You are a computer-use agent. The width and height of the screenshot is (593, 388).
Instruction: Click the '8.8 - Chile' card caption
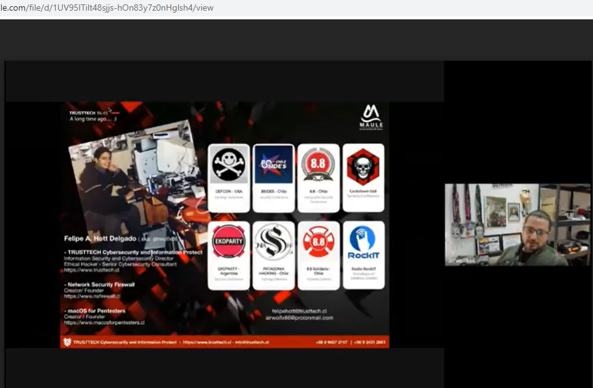(318, 191)
